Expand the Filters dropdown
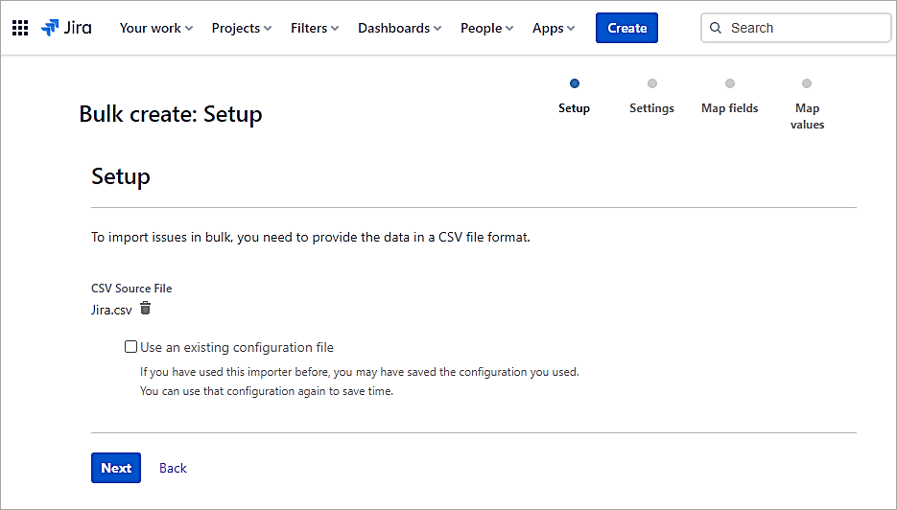Viewport: 897px width, 510px height. [315, 28]
